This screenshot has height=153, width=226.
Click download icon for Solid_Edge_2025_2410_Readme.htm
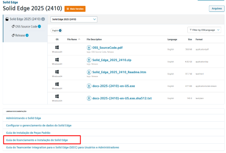tap(89, 72)
